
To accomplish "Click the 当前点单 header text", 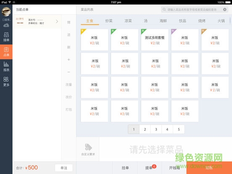I will pos(22,10).
